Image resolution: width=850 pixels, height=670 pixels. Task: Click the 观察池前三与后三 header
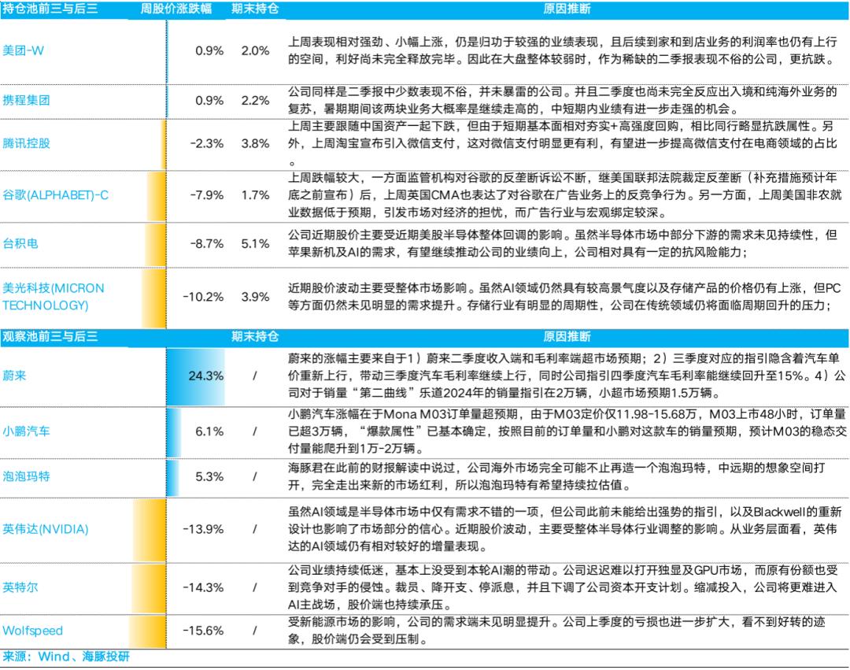pyautogui.click(x=50, y=337)
